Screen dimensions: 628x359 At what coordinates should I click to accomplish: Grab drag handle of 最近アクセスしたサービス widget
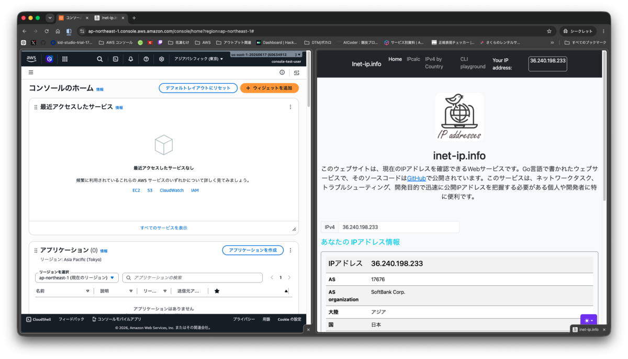click(36, 107)
